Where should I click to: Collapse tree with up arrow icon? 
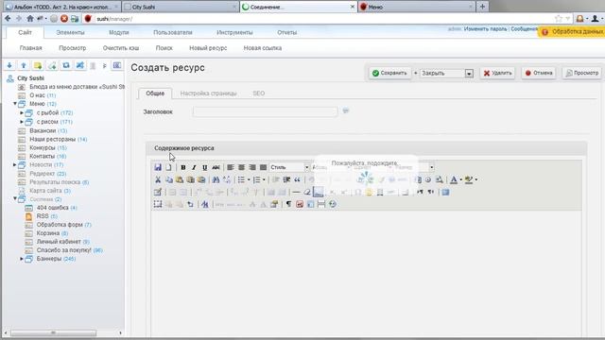[x=24, y=65]
